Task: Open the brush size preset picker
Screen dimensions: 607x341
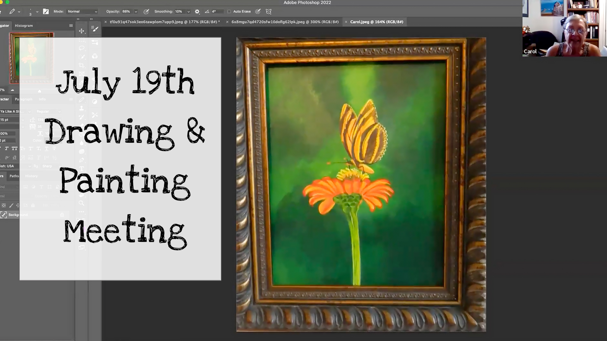Action: pyautogui.click(x=30, y=12)
